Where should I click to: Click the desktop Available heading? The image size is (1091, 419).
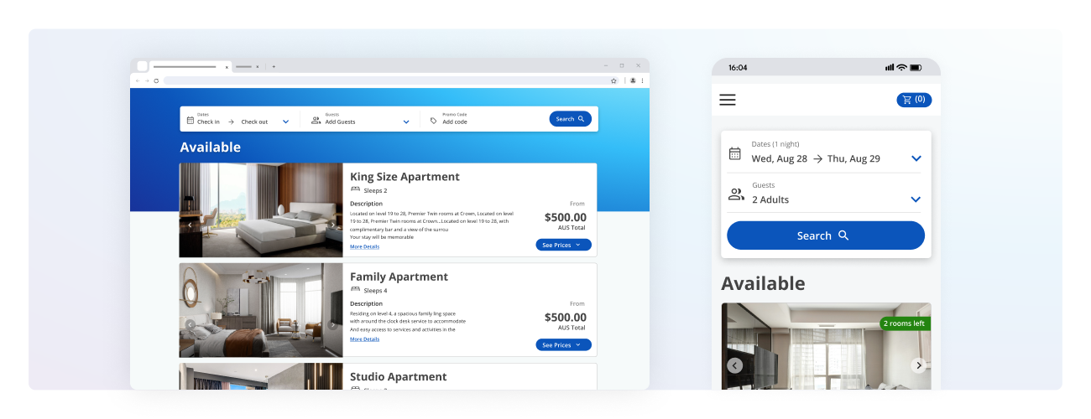tap(210, 147)
